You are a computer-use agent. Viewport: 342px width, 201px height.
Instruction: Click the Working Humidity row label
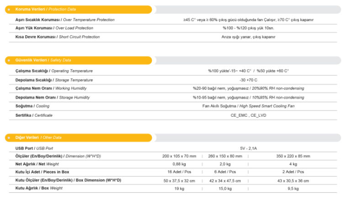click(53, 88)
